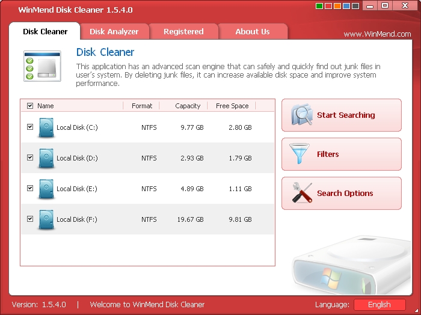Viewport: 421px width, 315px height.
Task: Click the Local Disk (D:) drive icon
Action: click(46, 158)
